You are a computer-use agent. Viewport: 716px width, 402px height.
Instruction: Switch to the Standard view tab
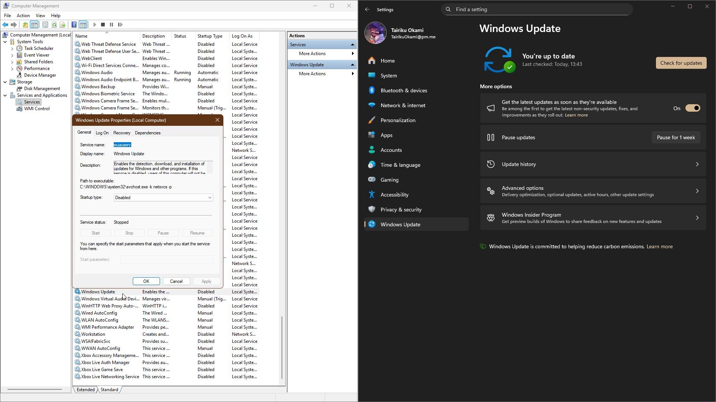(109, 390)
